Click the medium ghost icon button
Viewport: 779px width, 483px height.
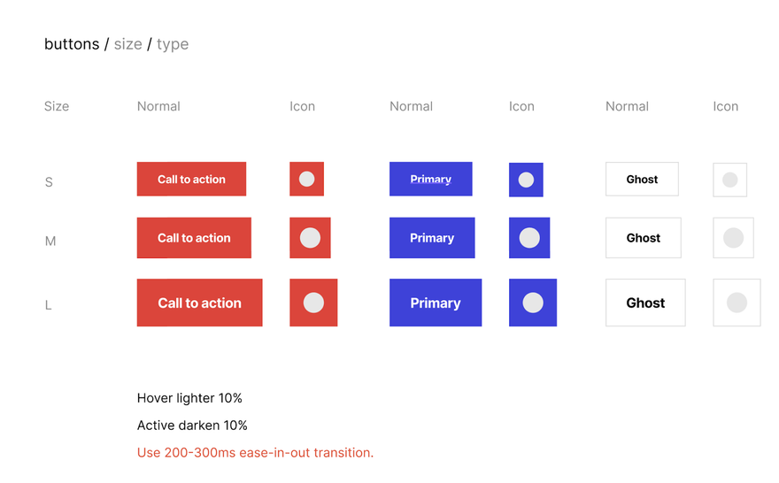point(733,238)
